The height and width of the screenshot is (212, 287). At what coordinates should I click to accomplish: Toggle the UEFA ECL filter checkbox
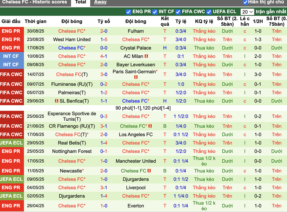click(x=209, y=12)
